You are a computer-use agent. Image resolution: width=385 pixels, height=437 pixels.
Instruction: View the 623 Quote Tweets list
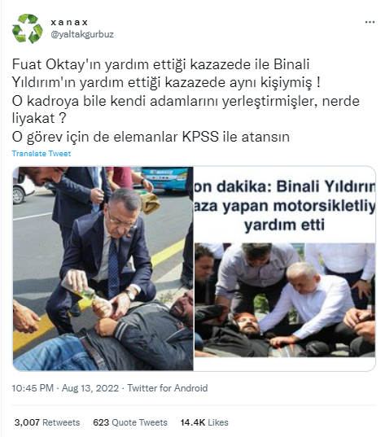click(130, 422)
